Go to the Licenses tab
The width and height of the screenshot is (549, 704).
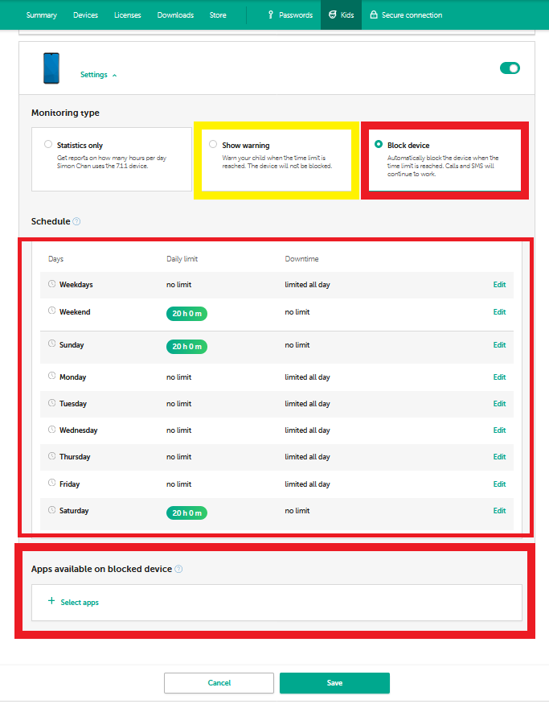tap(127, 14)
